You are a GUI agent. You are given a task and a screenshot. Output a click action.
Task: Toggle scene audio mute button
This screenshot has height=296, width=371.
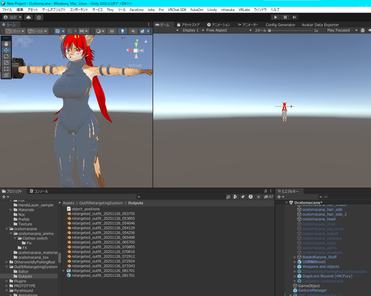133,31
